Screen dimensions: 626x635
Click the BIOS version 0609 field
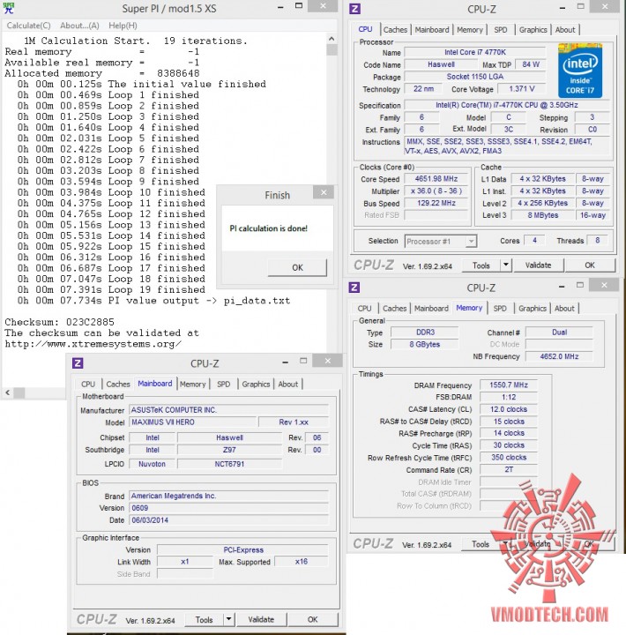click(228, 508)
